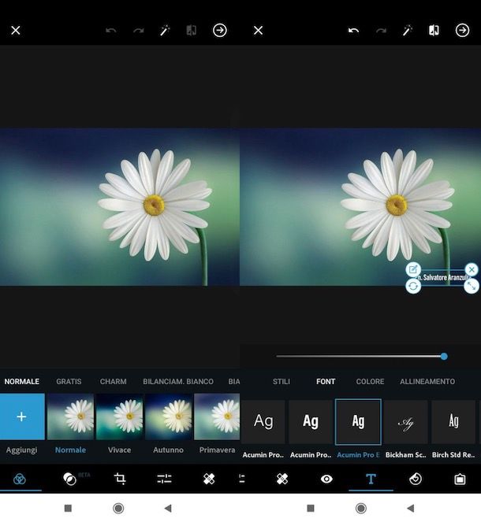Open the borders frame tool

click(460, 479)
